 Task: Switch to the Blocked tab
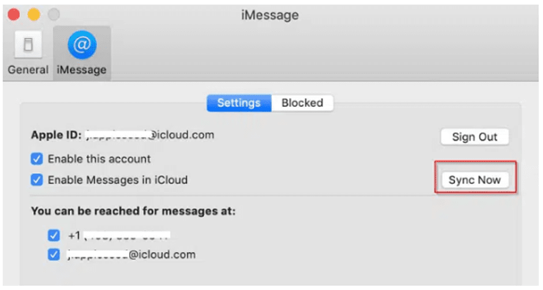pyautogui.click(x=302, y=103)
